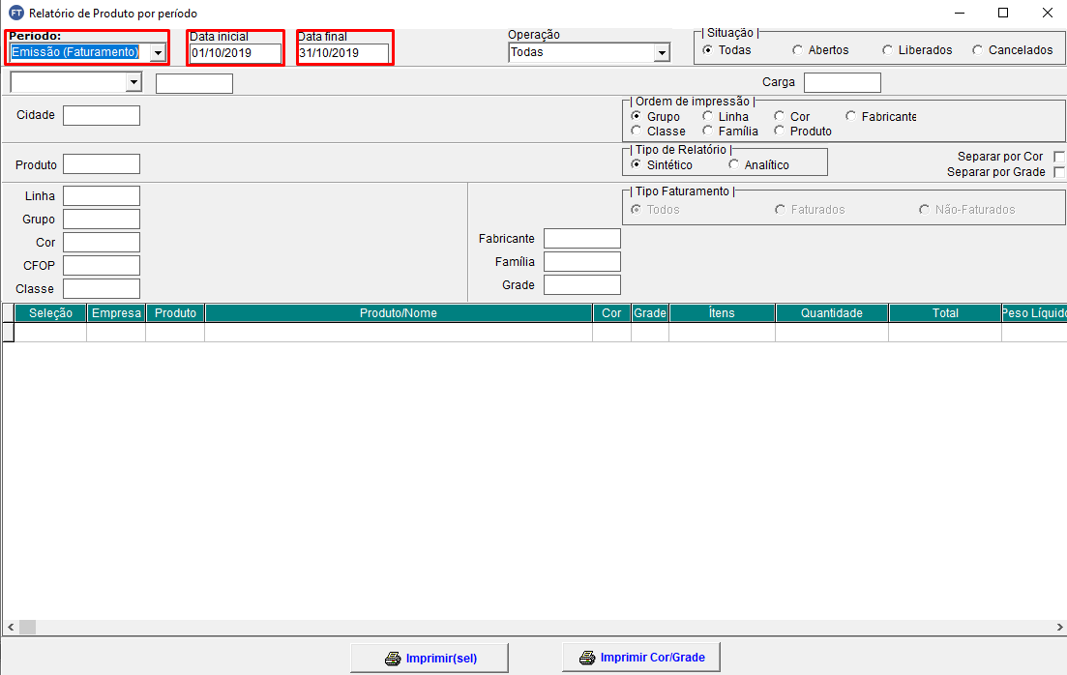Screen dimensions: 1067x675
Task: Click the Família input field
Action: point(582,261)
